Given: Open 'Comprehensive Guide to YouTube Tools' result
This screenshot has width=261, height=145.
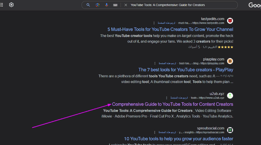Looking at the screenshot, I should [x=172, y=104].
